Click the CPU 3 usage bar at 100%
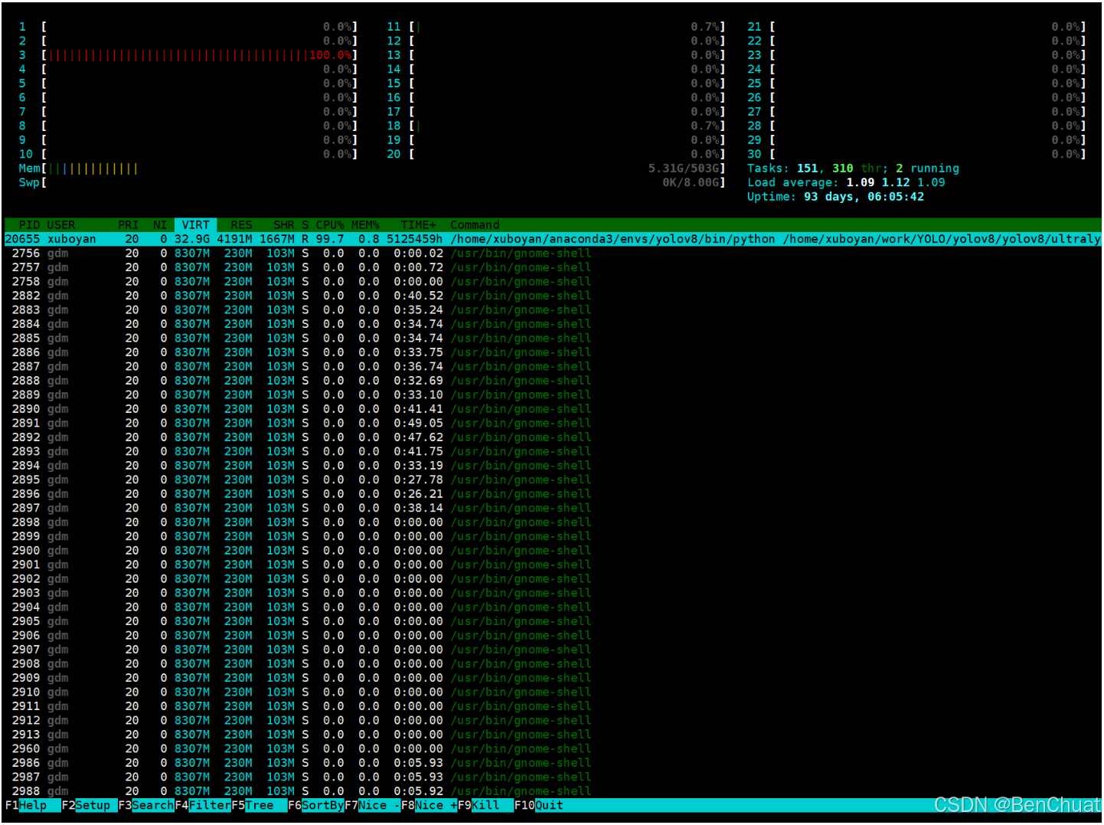The image size is (1104, 825). [x=200, y=55]
